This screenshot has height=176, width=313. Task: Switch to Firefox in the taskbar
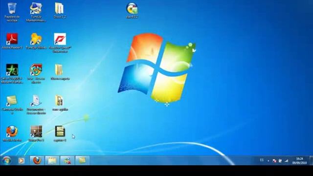pyautogui.click(x=37, y=160)
